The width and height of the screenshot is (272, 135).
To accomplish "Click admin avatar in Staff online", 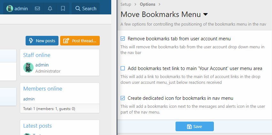I will click(28, 67).
